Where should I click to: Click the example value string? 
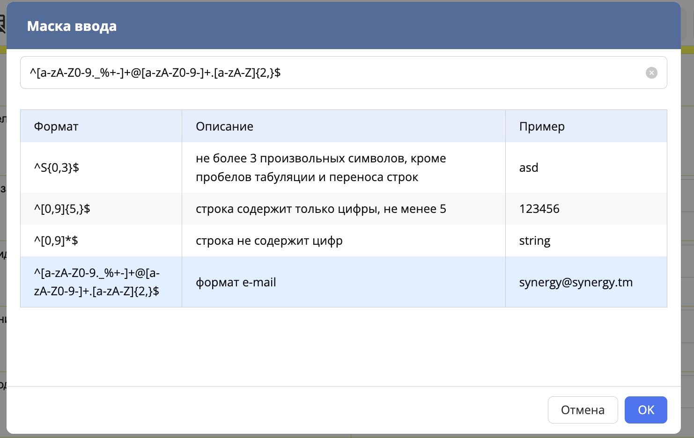click(x=535, y=241)
